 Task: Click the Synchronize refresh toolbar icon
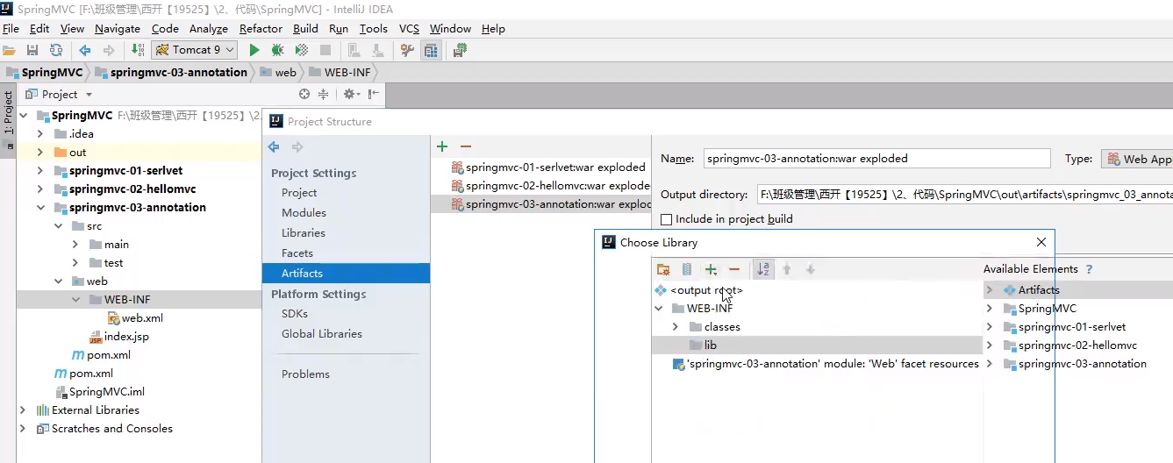coord(56,51)
